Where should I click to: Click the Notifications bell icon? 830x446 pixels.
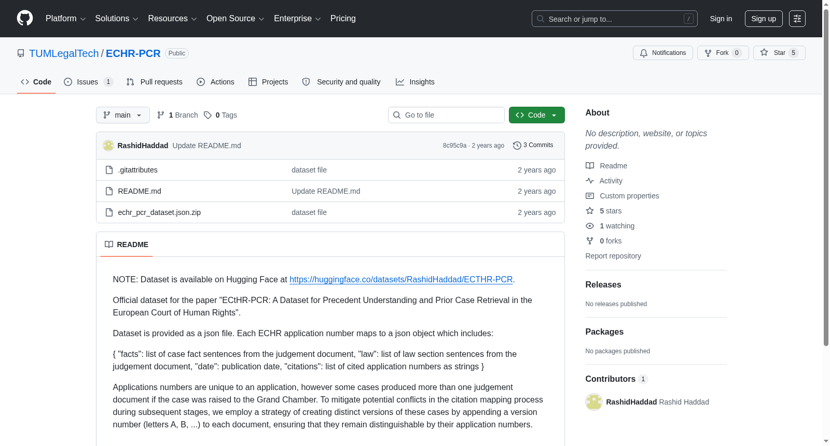point(644,53)
